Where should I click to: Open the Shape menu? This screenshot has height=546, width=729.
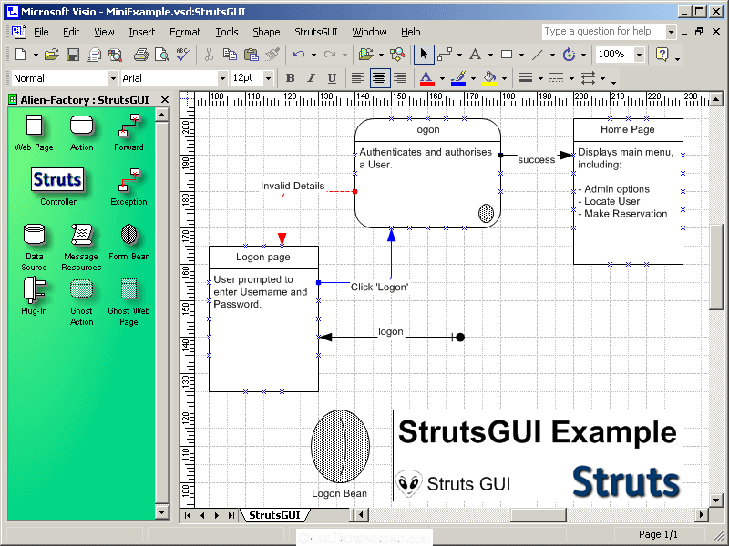point(266,32)
